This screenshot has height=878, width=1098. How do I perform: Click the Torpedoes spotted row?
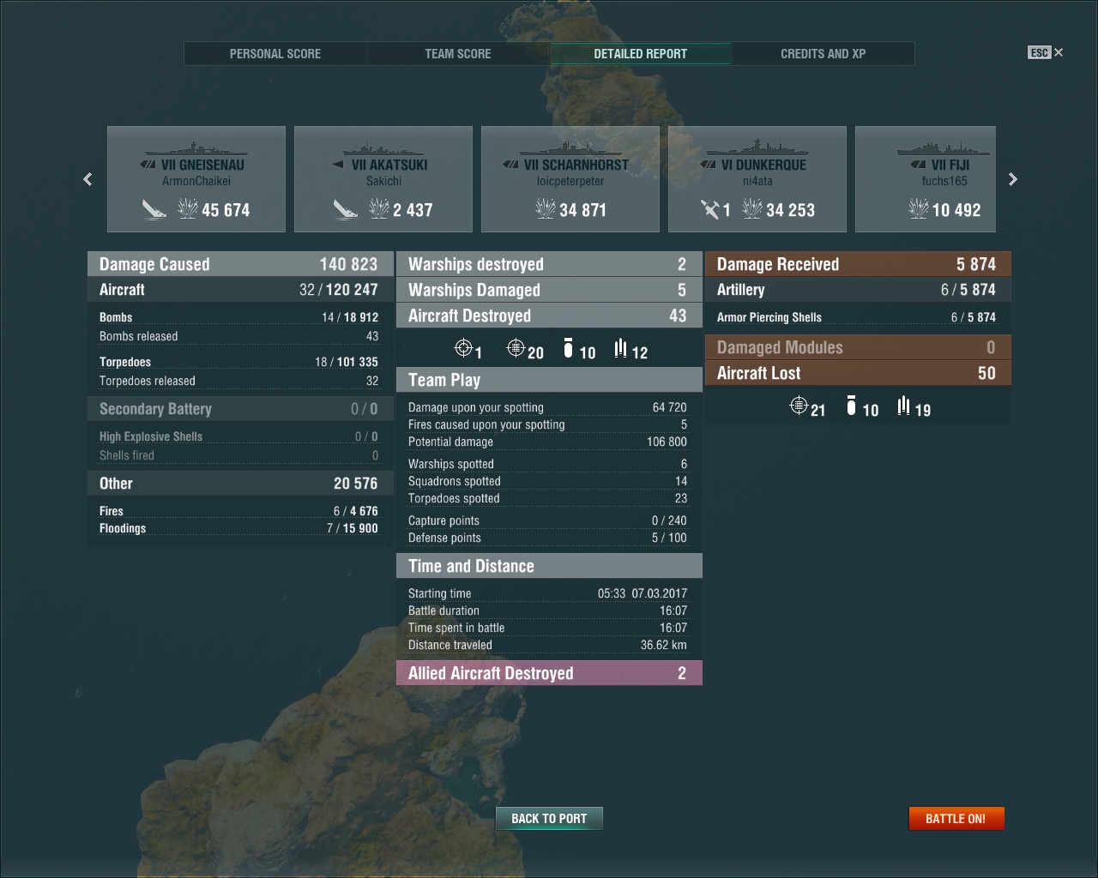[547, 498]
